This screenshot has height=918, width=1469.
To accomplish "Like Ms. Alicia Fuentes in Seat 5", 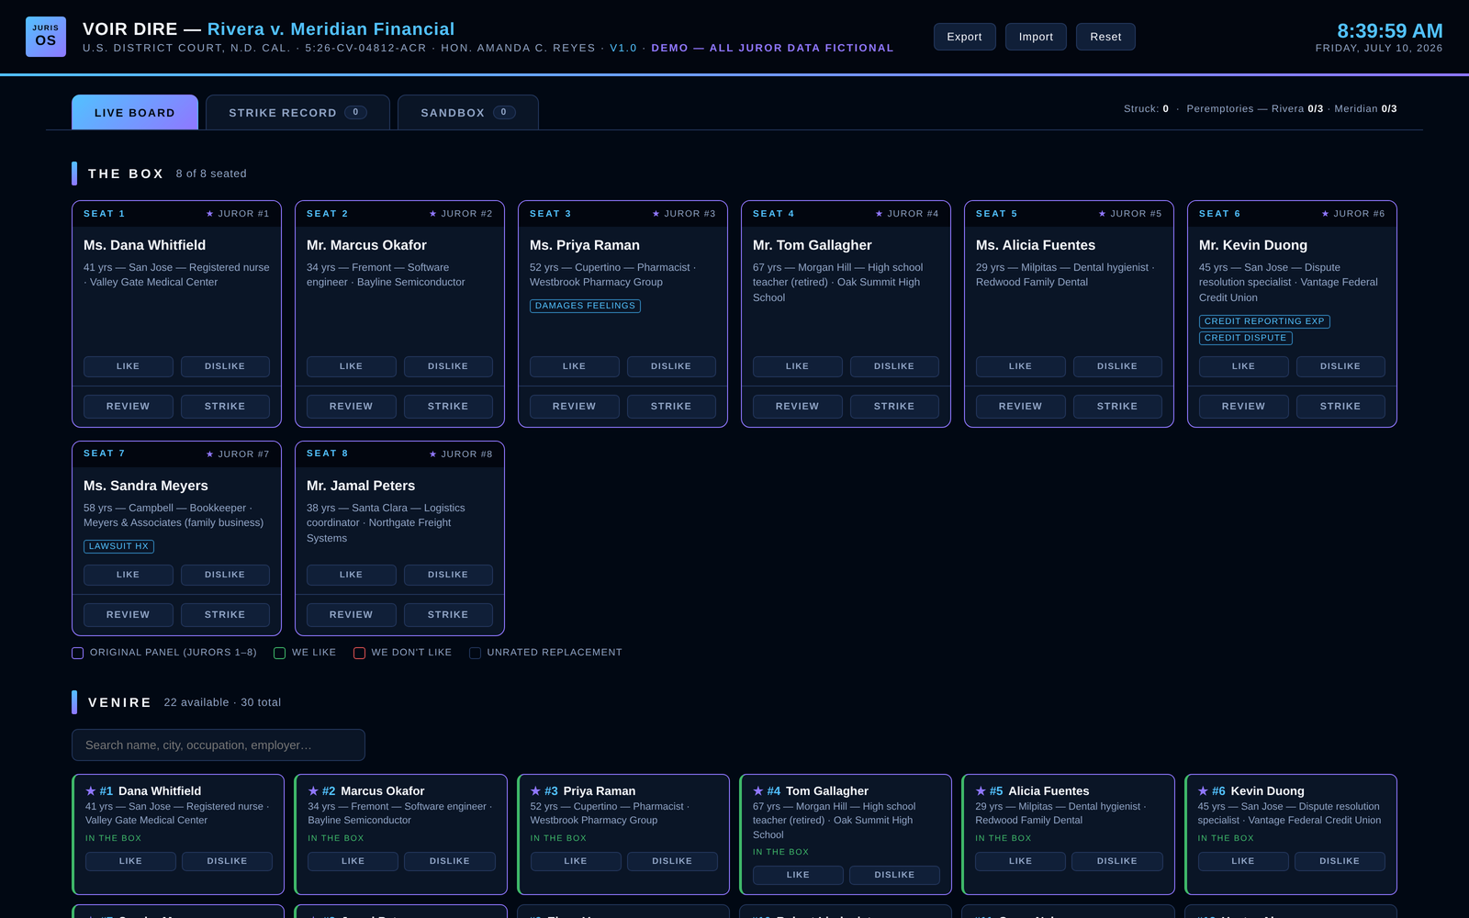I will pos(1021,366).
